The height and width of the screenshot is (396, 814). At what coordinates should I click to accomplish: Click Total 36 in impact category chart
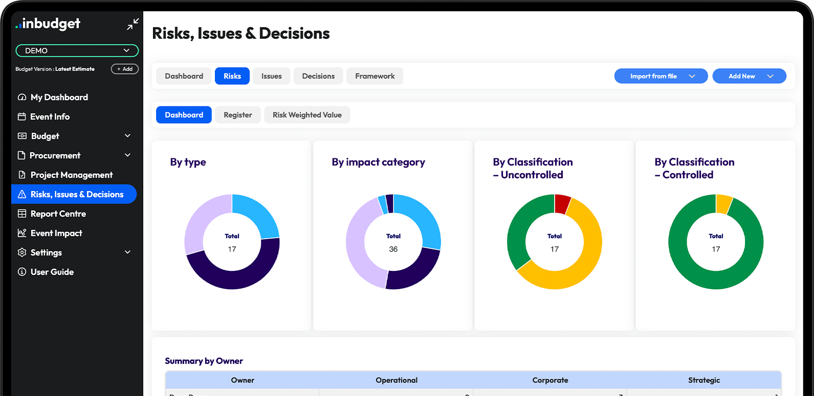point(393,243)
